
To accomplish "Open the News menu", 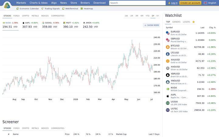I will [x=64, y=3].
